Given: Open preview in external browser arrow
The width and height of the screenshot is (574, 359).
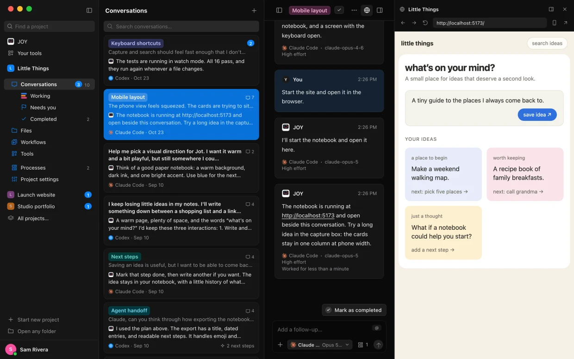Looking at the screenshot, I should (x=566, y=23).
